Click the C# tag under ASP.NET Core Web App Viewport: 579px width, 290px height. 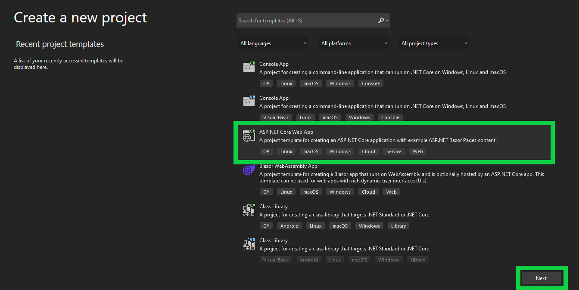(x=266, y=151)
